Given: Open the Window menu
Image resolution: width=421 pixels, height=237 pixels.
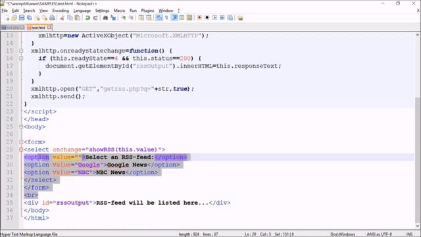Looking at the screenshot, I should coord(166,11).
